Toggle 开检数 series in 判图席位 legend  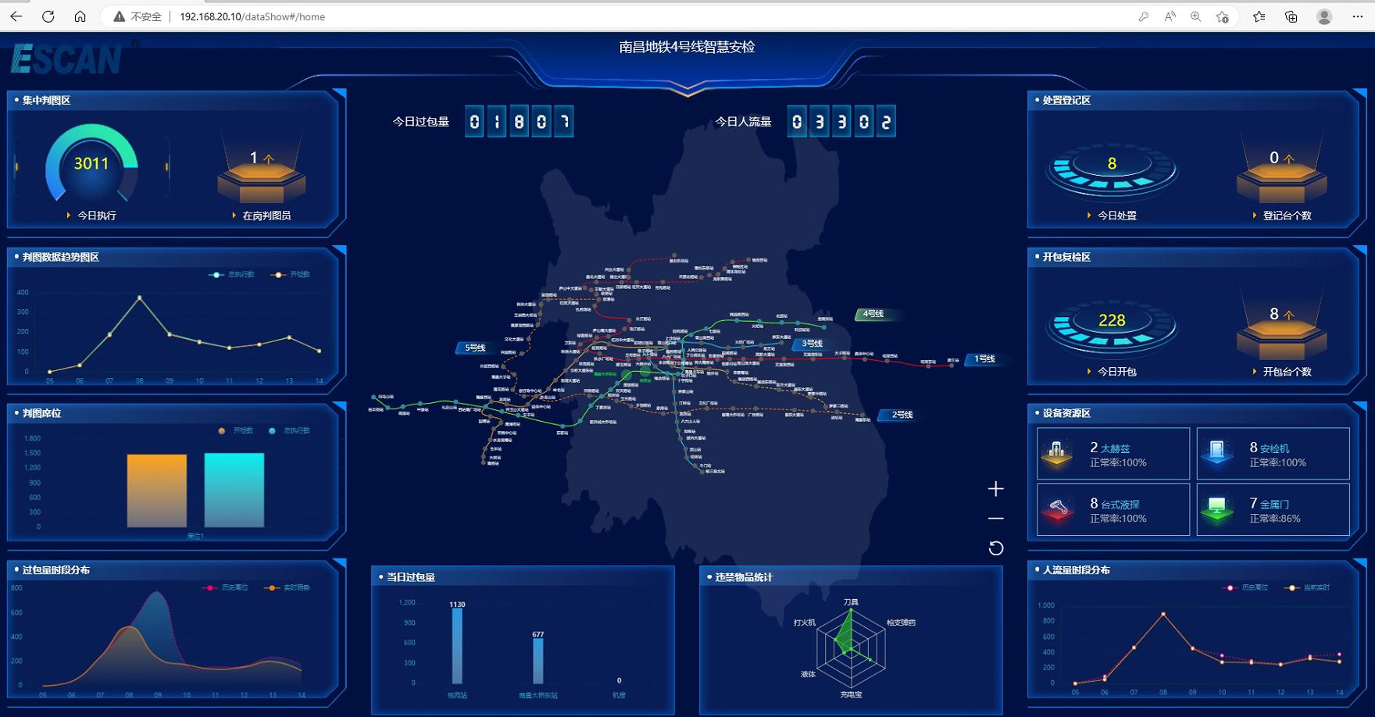click(236, 431)
